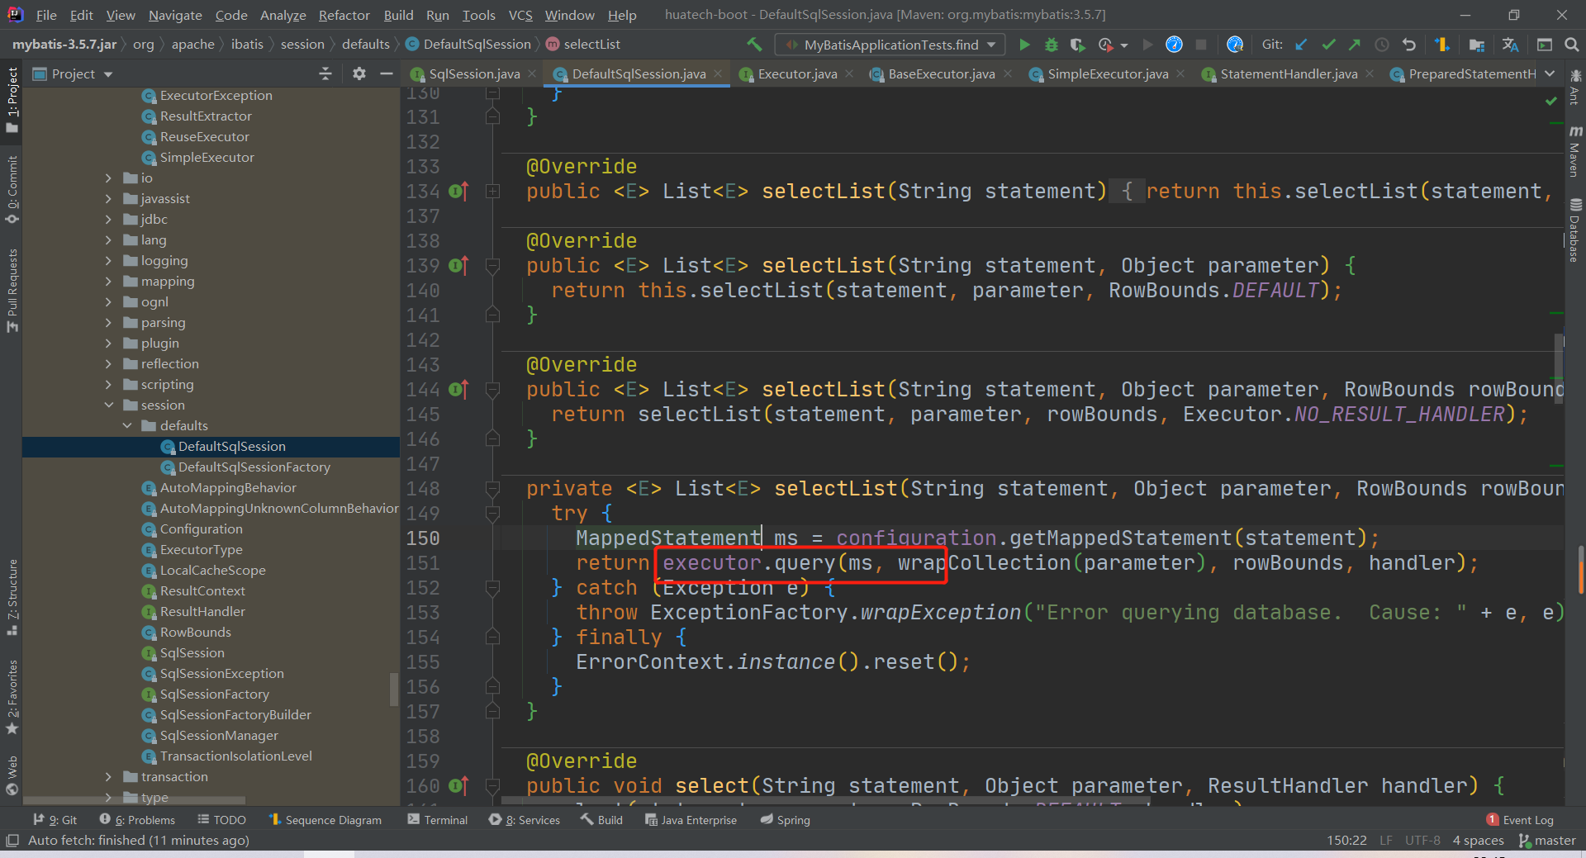Image resolution: width=1586 pixels, height=858 pixels.
Task: Expand the transaction package folder
Action: point(108,776)
